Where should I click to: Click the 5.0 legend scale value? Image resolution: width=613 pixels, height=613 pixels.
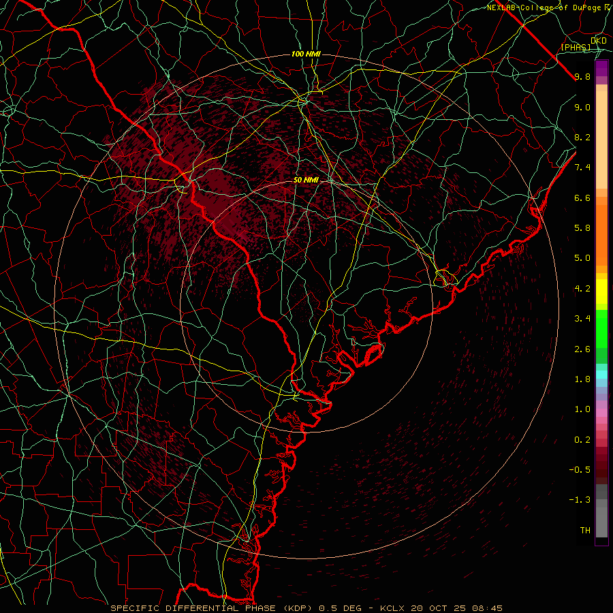pos(582,258)
